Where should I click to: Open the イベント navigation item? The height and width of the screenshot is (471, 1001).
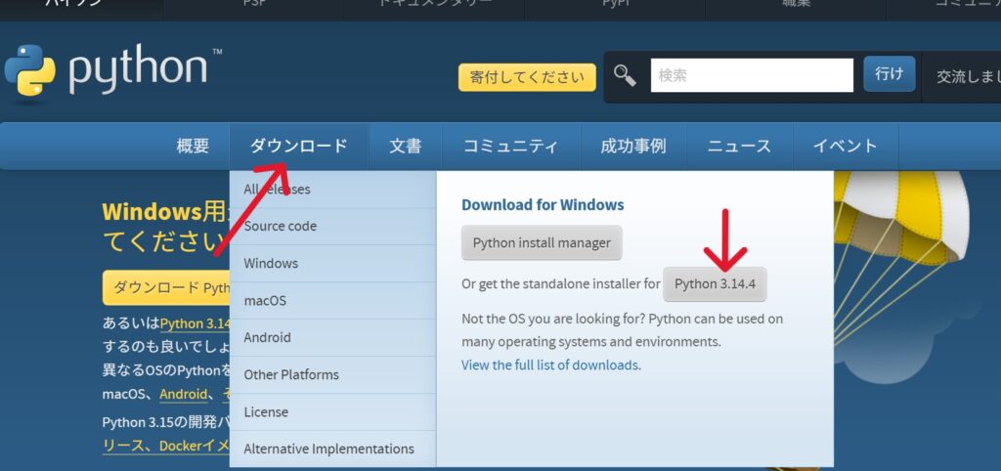845,147
